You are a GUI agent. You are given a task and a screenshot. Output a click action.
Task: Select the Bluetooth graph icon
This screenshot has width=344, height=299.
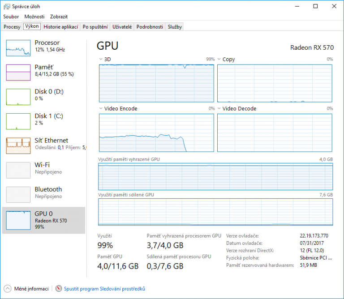coord(18,194)
